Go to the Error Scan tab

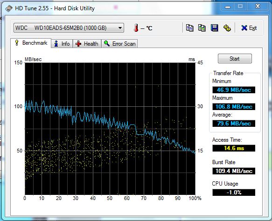(x=120, y=44)
